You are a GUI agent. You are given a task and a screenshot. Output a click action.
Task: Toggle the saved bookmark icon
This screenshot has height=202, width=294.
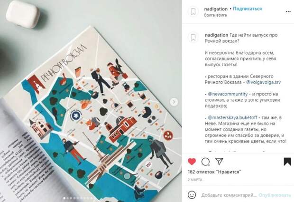[x=287, y=162]
